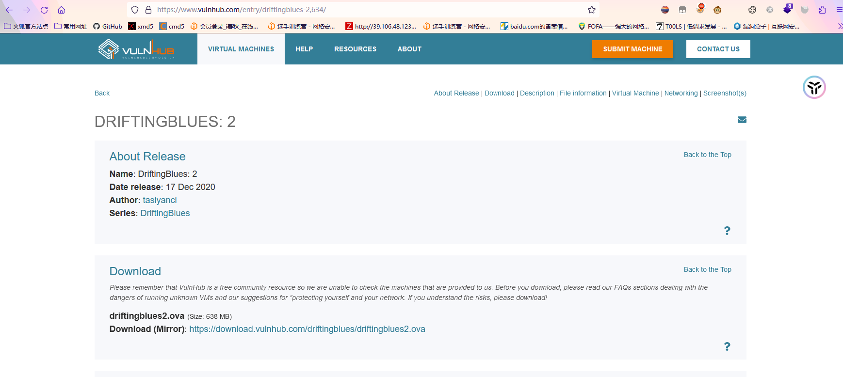Viewport: 843px width, 377px height.
Task: Jump to the Download anchor link
Action: click(x=500, y=93)
